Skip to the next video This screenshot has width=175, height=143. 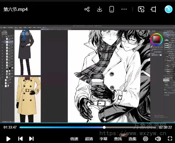[x=31, y=139]
